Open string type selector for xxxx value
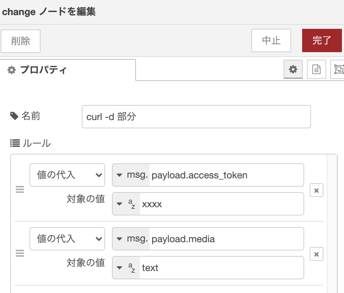 click(x=126, y=204)
